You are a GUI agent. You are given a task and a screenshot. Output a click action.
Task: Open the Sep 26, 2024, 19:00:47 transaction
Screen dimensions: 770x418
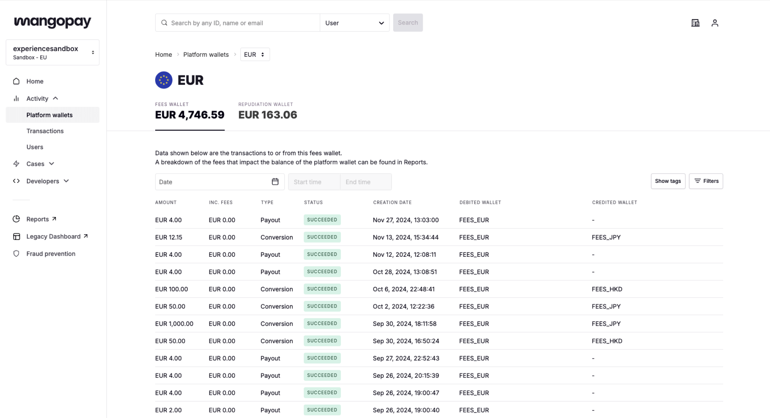439,393
